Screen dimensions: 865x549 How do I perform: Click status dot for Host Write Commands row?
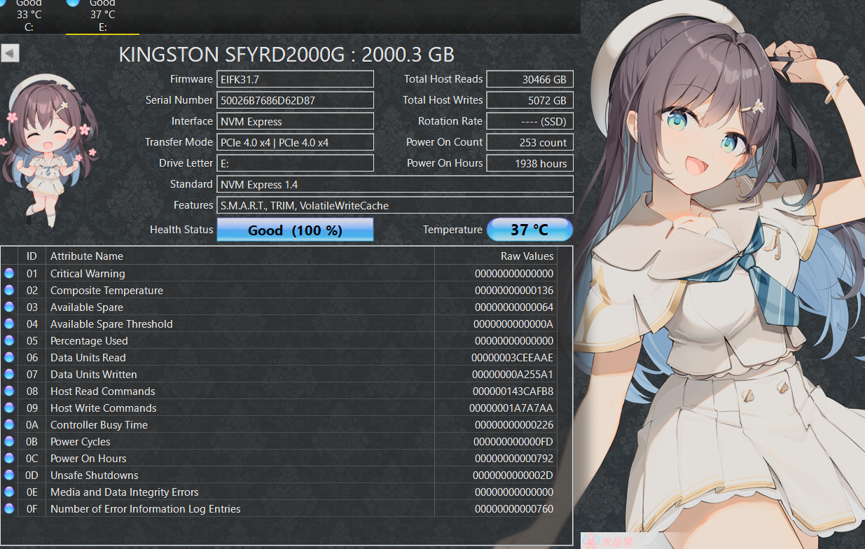pos(9,408)
